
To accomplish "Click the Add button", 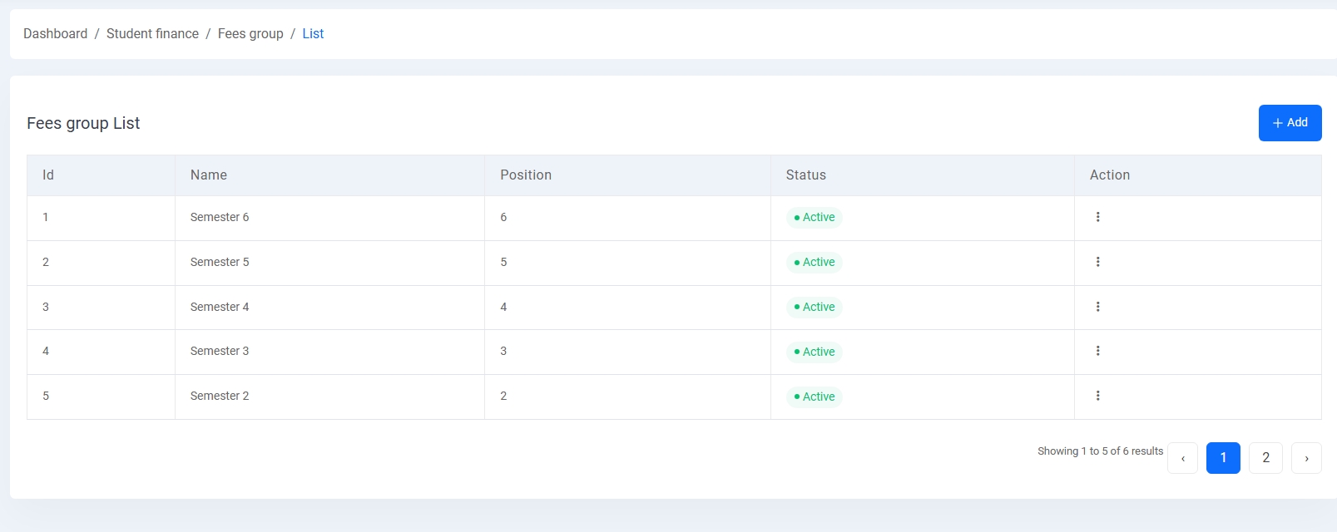I will click(x=1290, y=122).
